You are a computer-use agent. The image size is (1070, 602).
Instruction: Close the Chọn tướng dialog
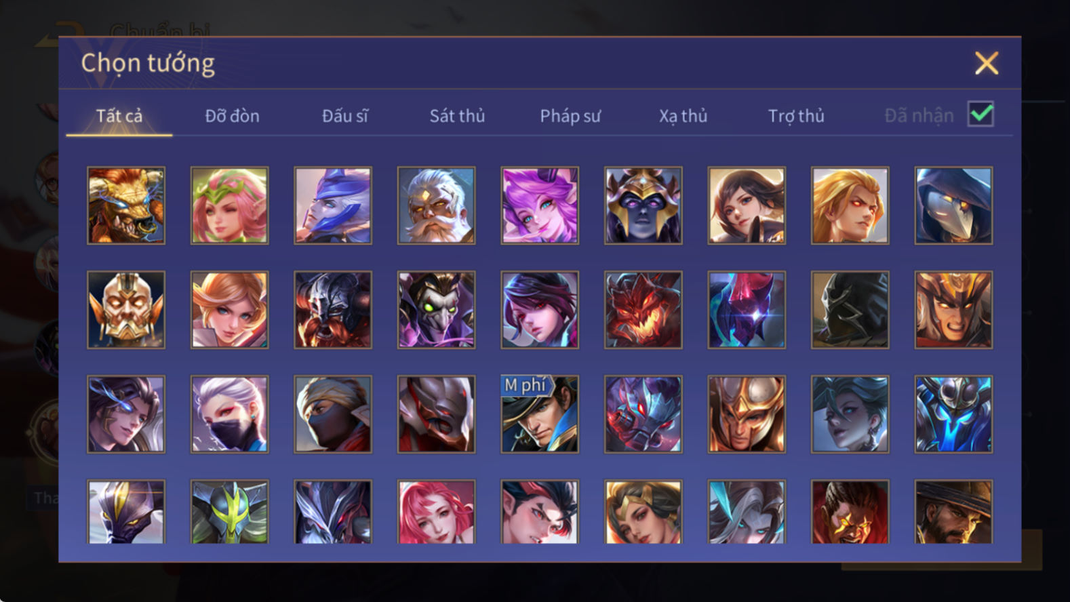coord(987,63)
